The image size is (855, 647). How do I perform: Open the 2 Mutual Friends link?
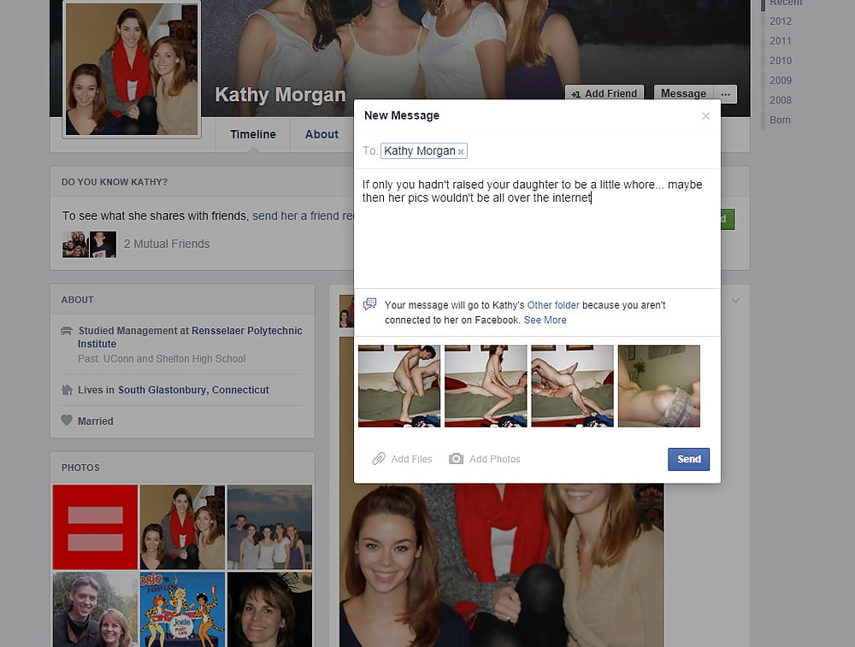[167, 244]
